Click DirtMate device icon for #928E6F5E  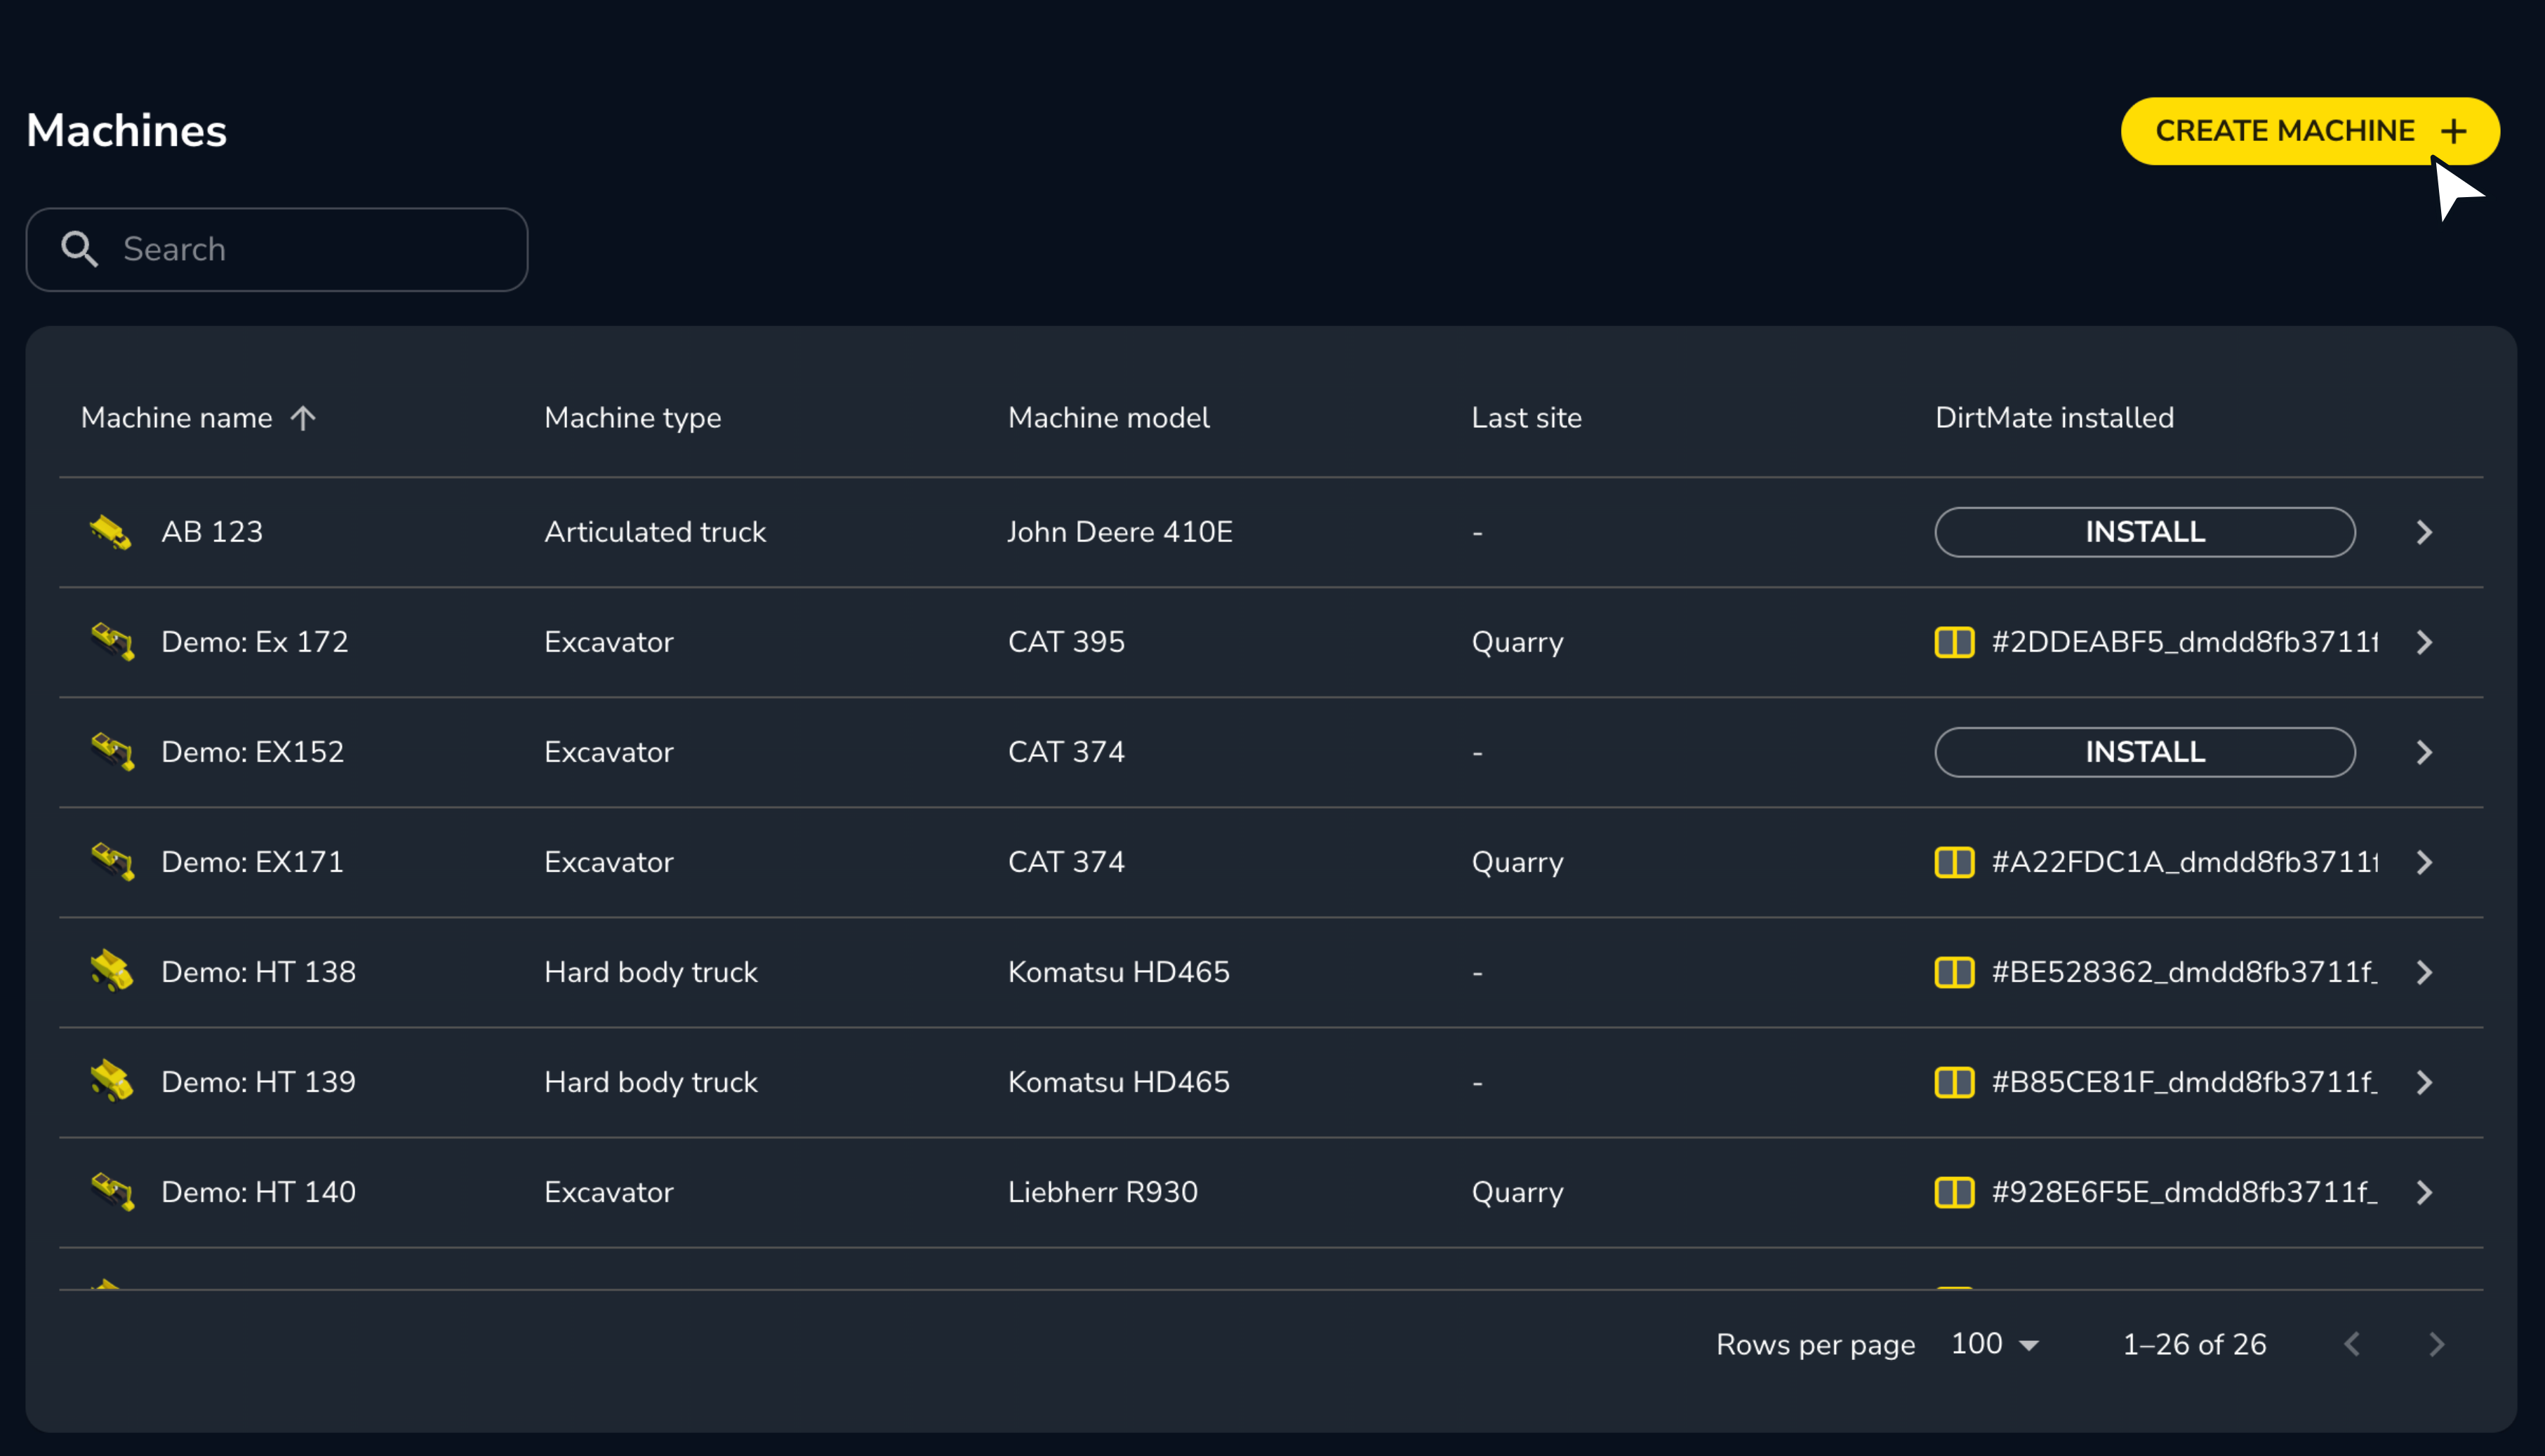1953,1192
